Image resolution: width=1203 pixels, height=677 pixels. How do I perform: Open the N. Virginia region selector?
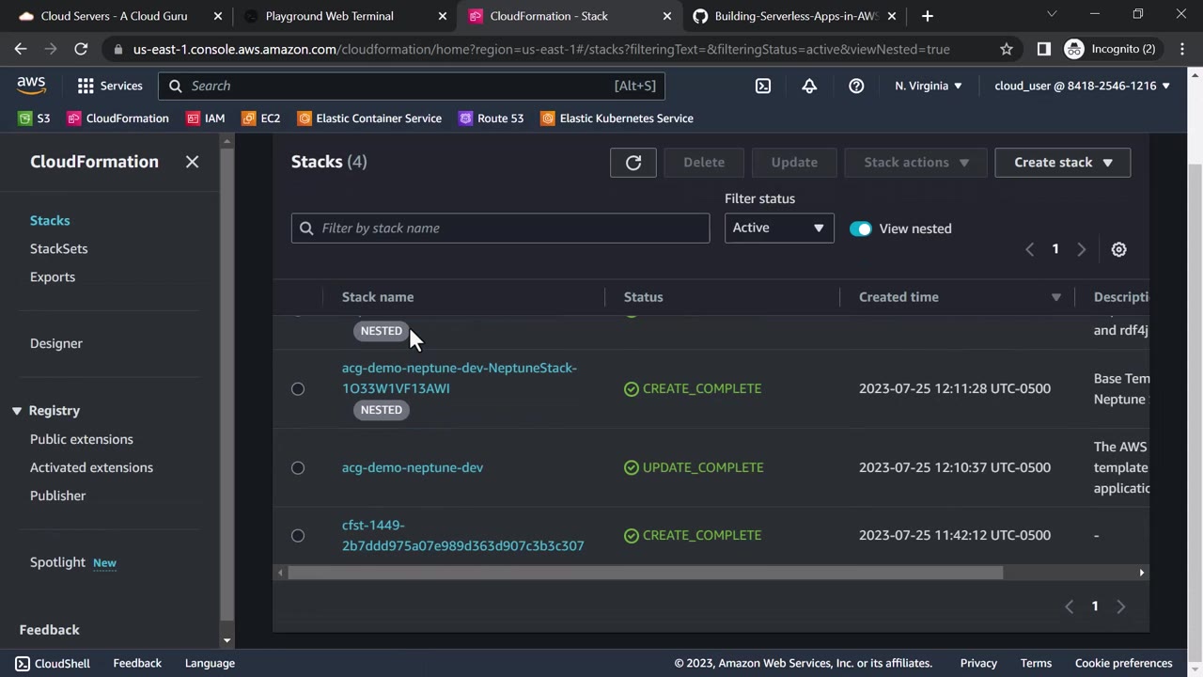coord(929,86)
